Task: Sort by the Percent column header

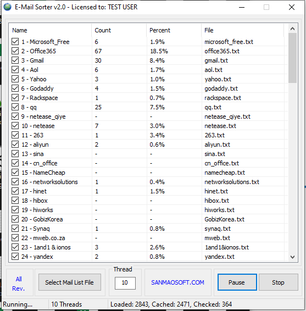Action: pos(174,30)
